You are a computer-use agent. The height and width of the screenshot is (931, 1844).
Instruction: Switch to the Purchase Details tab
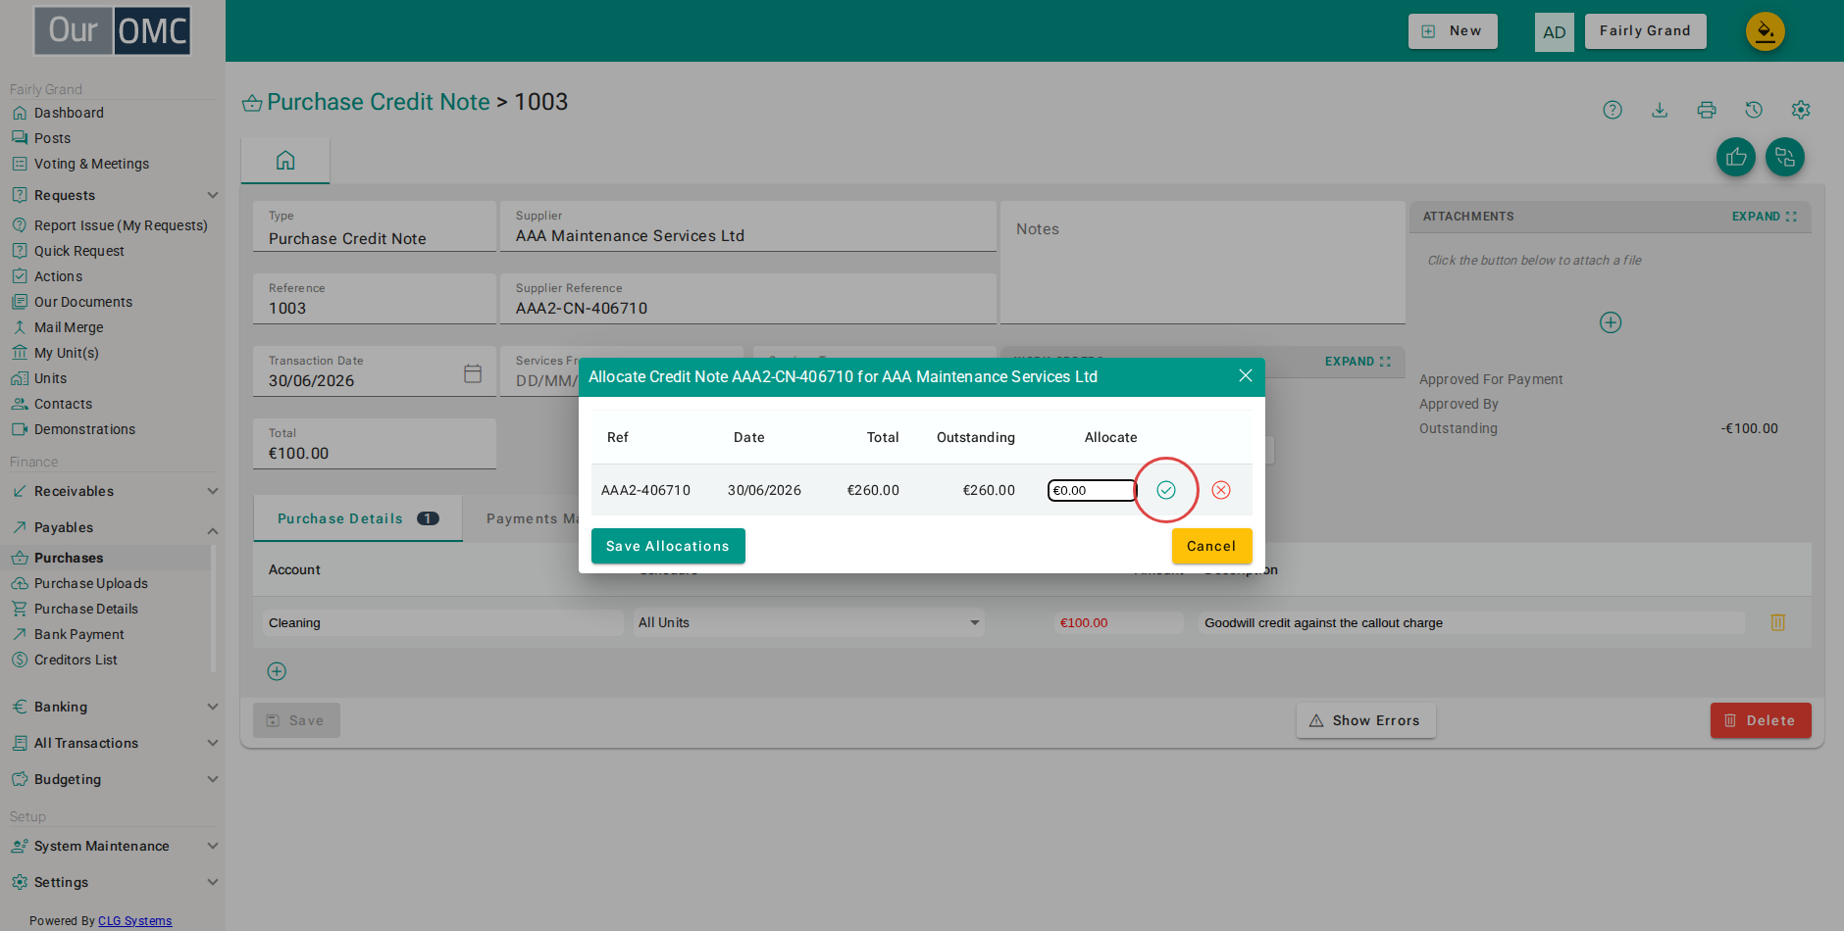click(358, 518)
